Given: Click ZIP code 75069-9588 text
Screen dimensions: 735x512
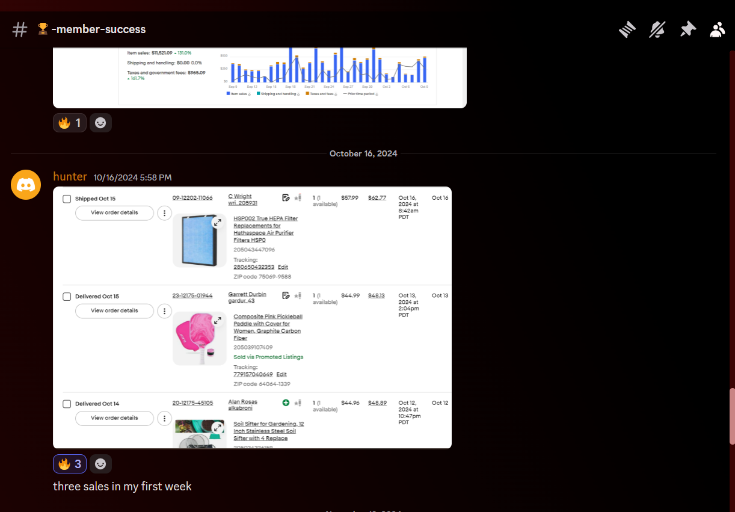Looking at the screenshot, I should click(262, 277).
